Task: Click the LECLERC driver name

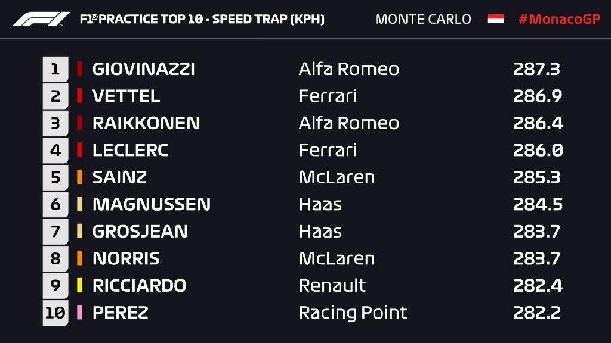Action: (130, 150)
